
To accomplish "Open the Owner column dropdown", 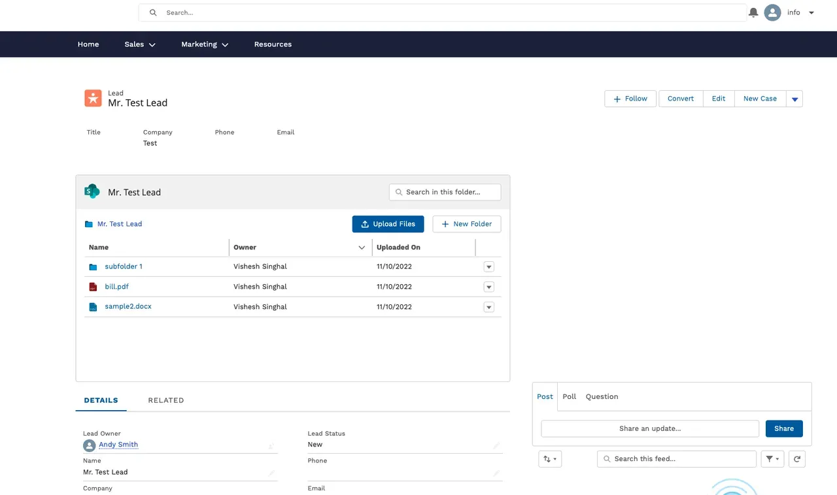I will click(362, 248).
